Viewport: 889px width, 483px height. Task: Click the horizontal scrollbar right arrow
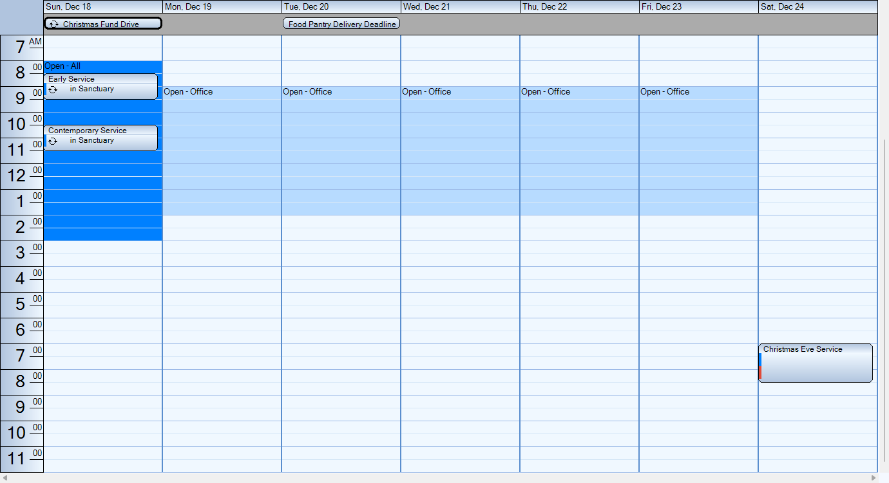tap(874, 478)
